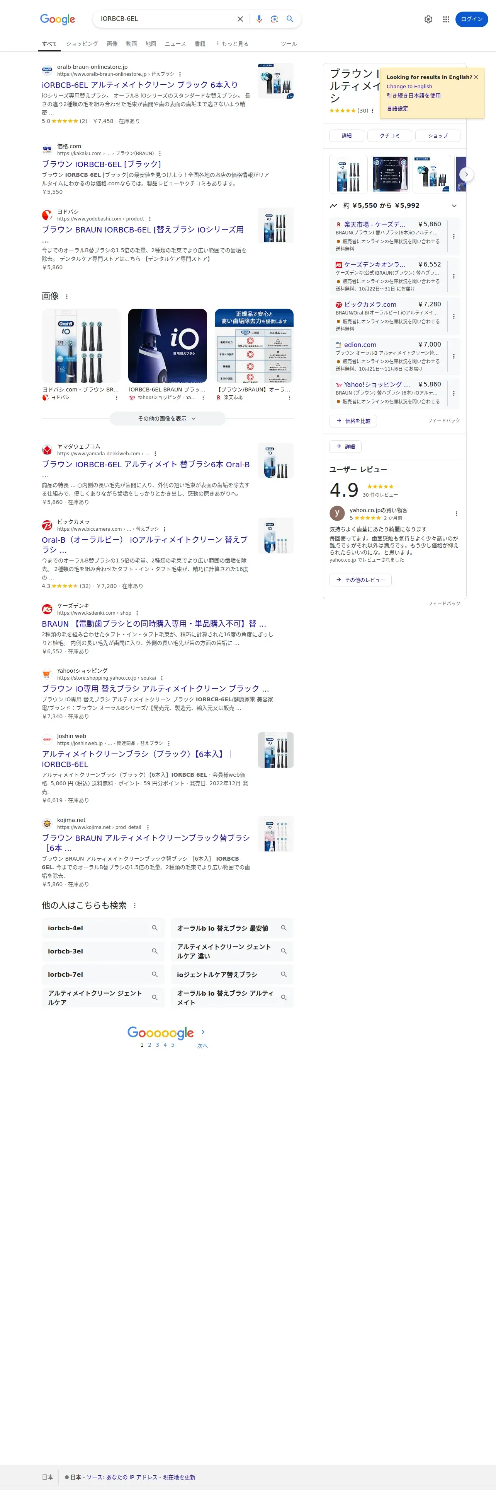
Task: Search オーラルb io 替えブラシ 最安値 suggestion
Action: click(232, 928)
